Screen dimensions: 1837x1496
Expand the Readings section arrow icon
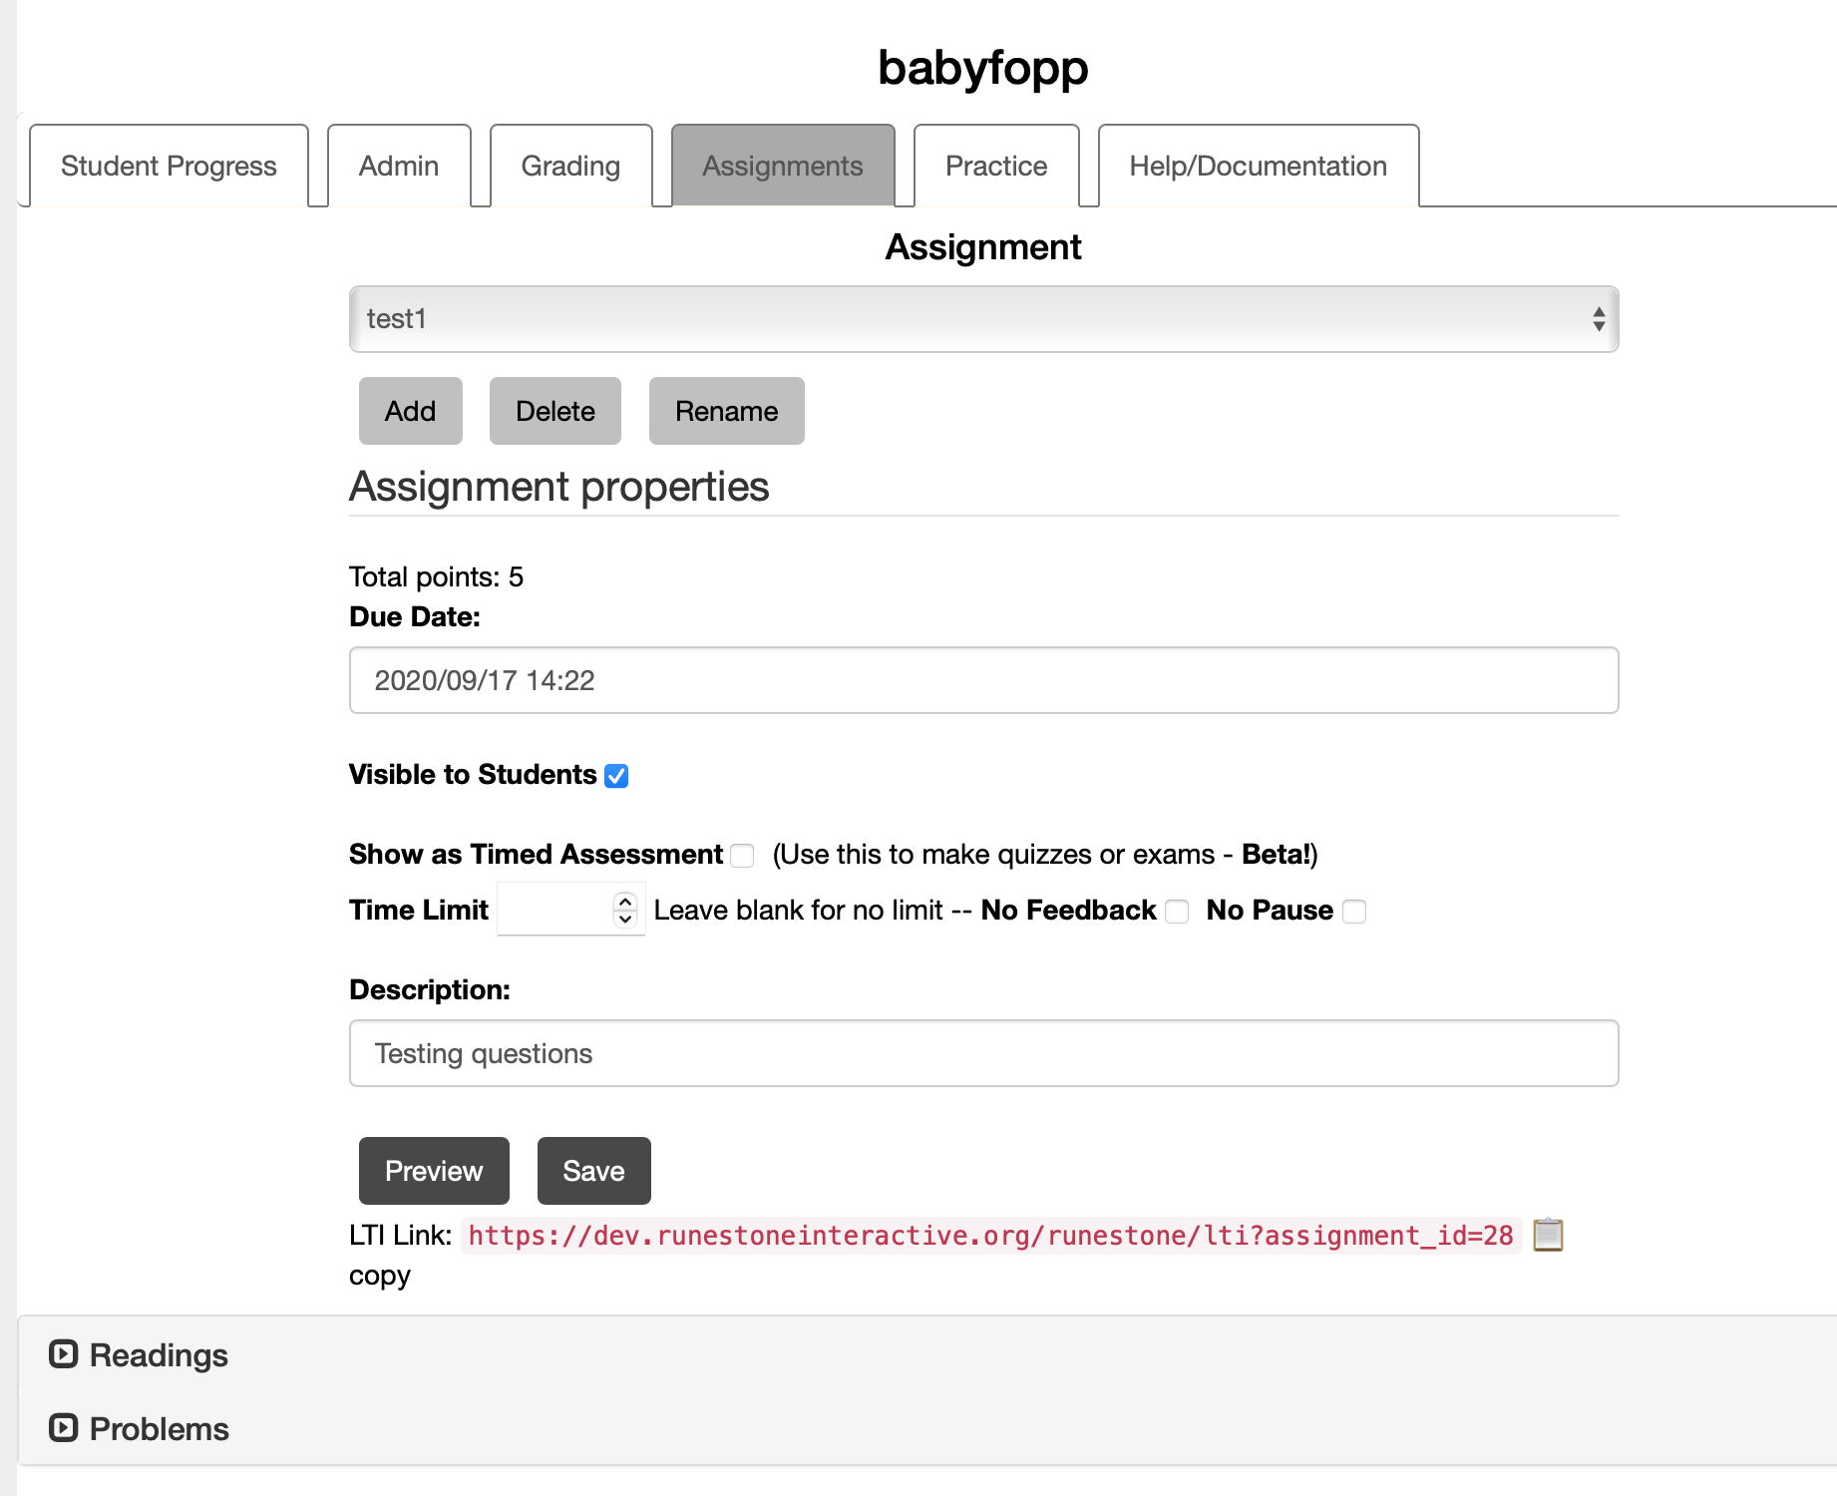(64, 1354)
